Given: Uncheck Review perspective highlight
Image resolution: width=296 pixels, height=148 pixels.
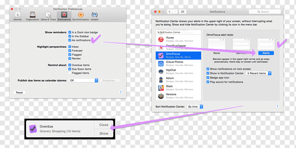Looking at the screenshot, I should point(70,59).
